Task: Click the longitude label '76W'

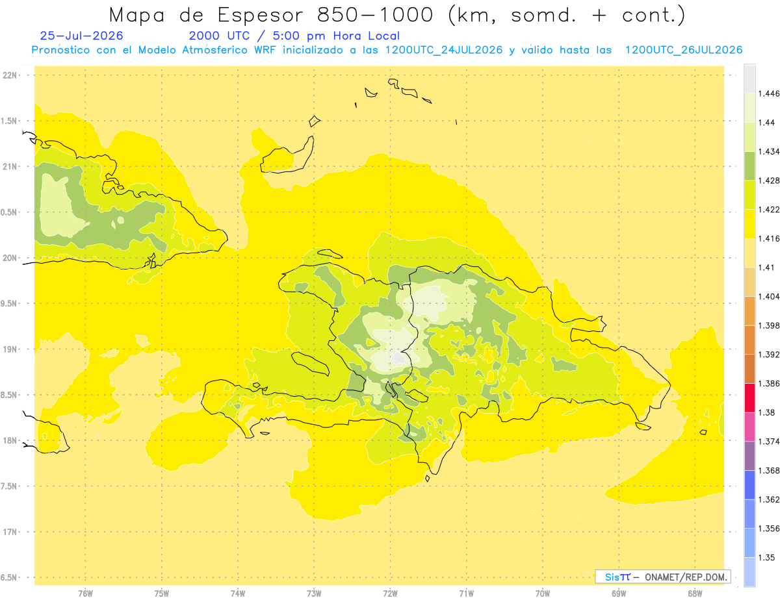Action: click(x=85, y=594)
